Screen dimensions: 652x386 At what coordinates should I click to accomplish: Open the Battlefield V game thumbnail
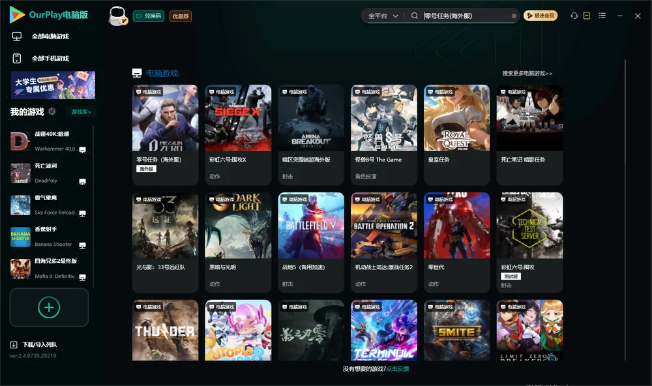pos(311,225)
